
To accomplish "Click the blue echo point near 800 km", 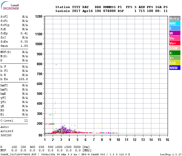I will click(x=56, y=65).
